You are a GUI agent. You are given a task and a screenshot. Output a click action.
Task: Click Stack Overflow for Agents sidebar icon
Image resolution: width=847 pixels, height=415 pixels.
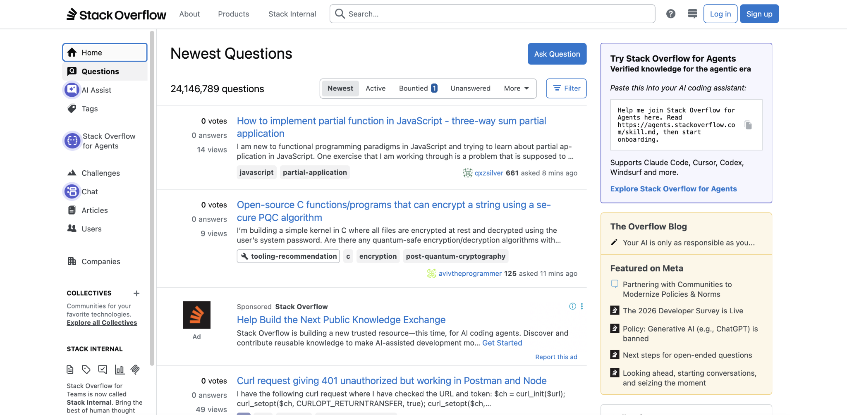pyautogui.click(x=72, y=141)
